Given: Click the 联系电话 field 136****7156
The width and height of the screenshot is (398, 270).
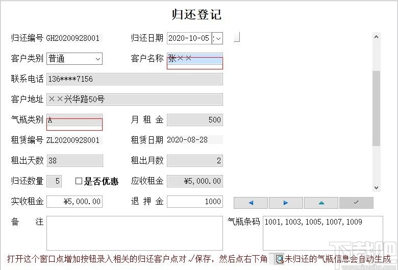Looking at the screenshot, I should click(135, 79).
